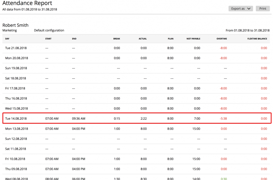
Task: Select the Thu 09.08.2018 row date
Action: (x=16, y=169)
